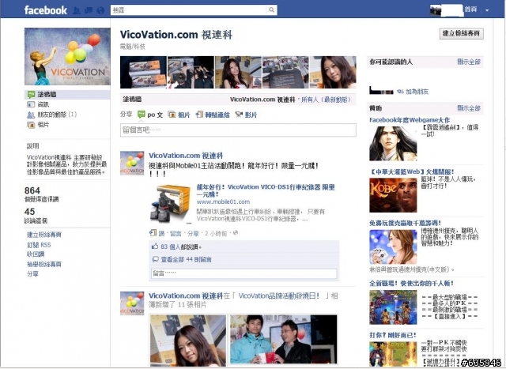Click the poker girl ad image
The width and height of the screenshot is (506, 369).
coord(393,247)
